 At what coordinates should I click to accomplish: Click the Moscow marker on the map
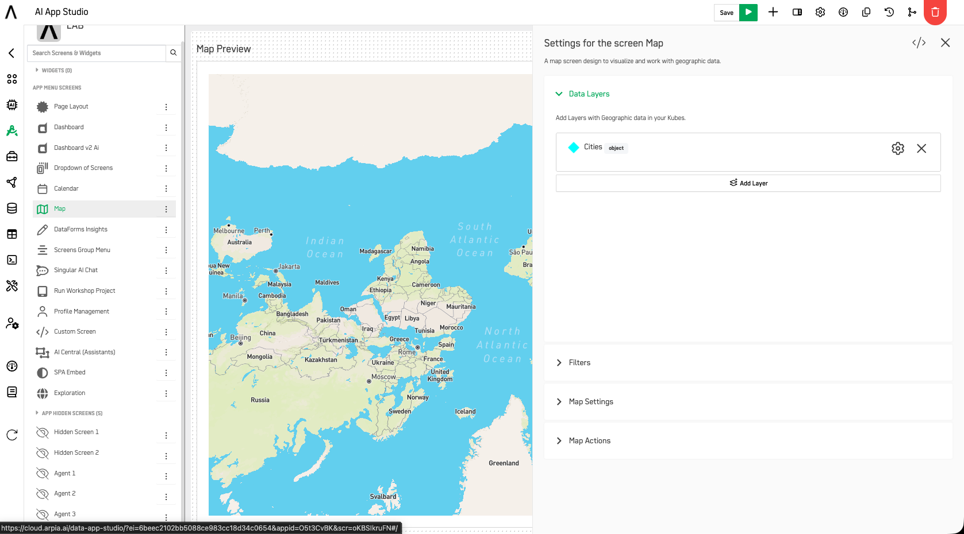pyautogui.click(x=369, y=381)
